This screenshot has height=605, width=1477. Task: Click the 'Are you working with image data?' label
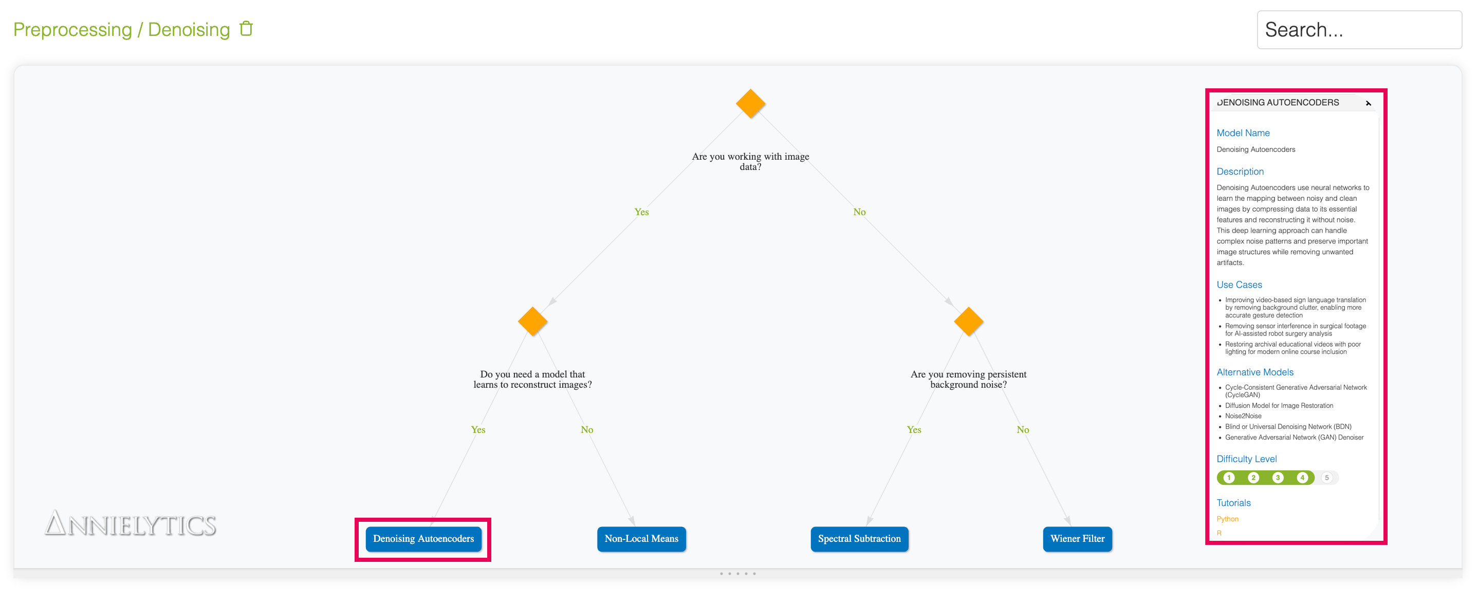[x=750, y=162]
